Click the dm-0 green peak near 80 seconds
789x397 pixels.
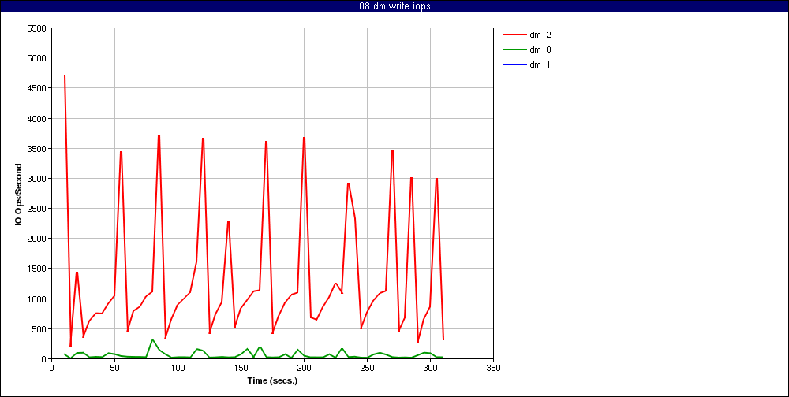click(x=152, y=340)
